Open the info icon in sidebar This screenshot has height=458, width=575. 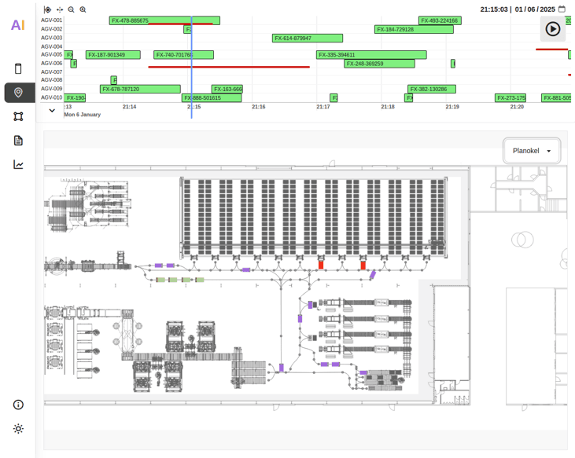[18, 405]
